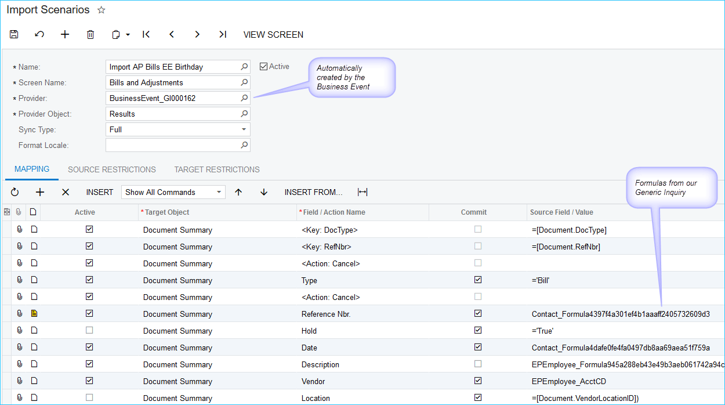The image size is (725, 405).
Task: Fit grid columns to width
Action: [x=362, y=192]
